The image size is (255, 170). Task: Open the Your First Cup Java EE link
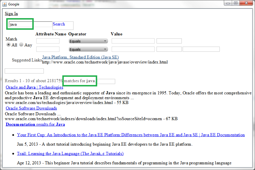tap(131, 135)
